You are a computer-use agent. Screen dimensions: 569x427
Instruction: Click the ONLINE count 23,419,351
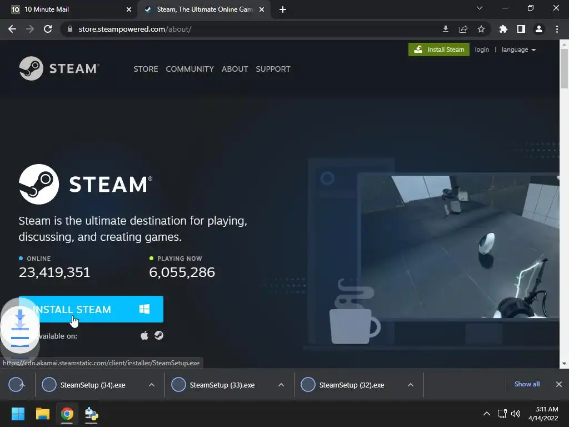[x=54, y=272]
